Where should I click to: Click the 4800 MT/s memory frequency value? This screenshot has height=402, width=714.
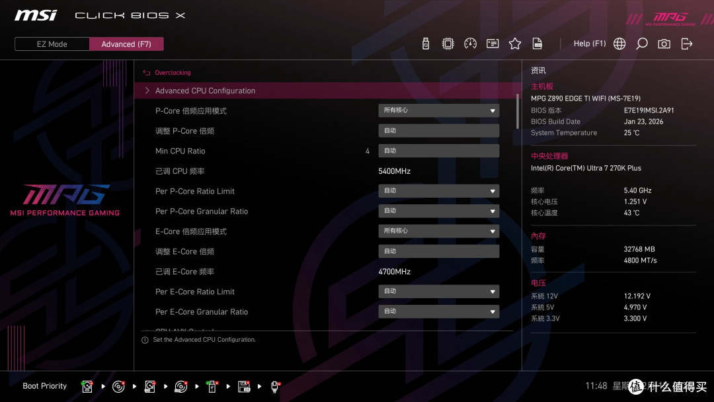tap(640, 261)
